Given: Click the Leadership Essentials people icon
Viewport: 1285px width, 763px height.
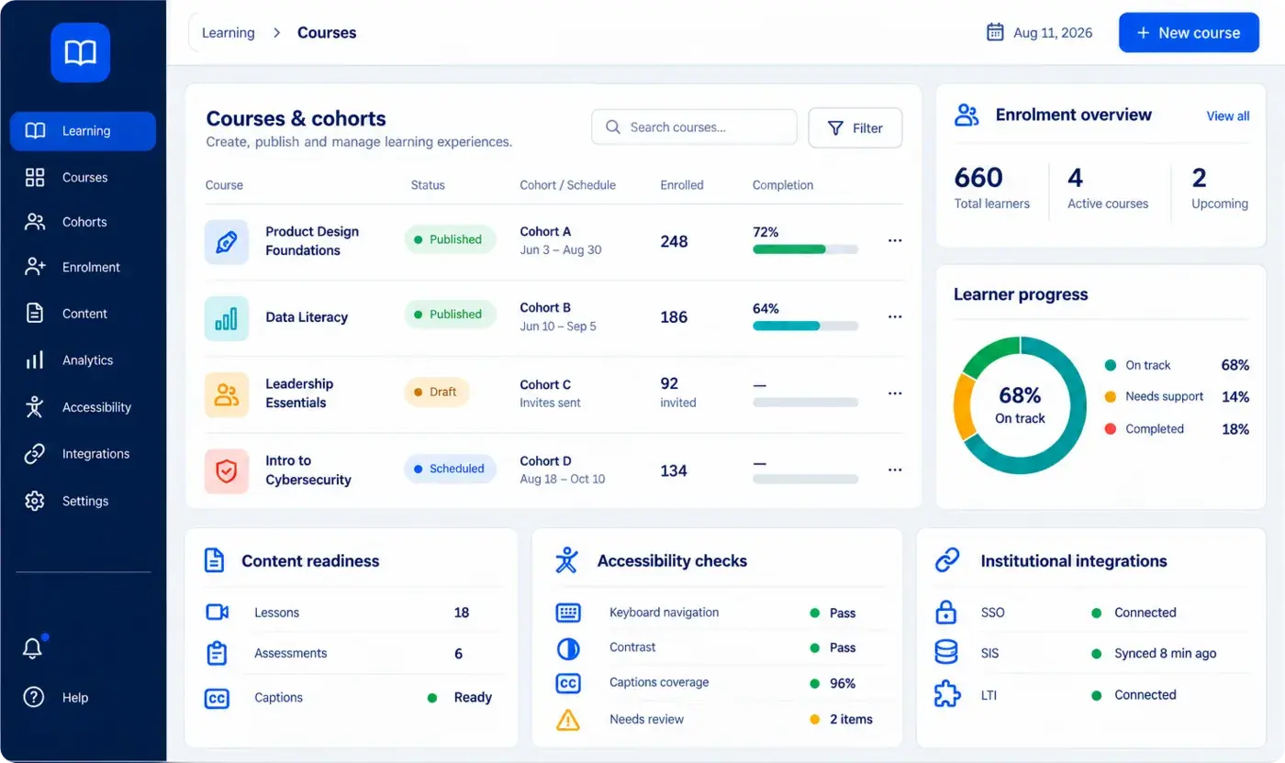Looking at the screenshot, I should 227,394.
